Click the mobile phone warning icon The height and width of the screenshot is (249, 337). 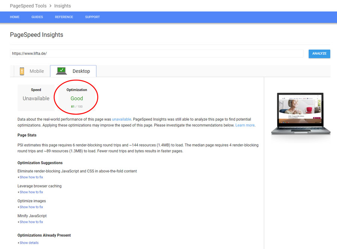click(22, 71)
